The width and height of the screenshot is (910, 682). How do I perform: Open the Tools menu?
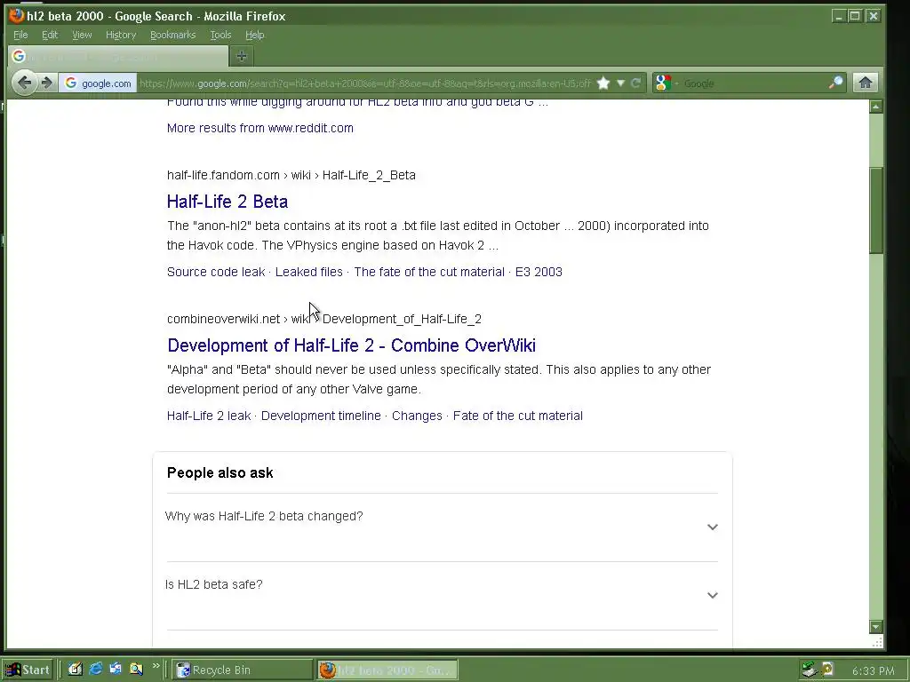click(220, 35)
